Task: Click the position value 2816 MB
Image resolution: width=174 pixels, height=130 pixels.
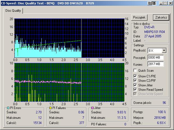Action: pyautogui.click(x=160, y=117)
